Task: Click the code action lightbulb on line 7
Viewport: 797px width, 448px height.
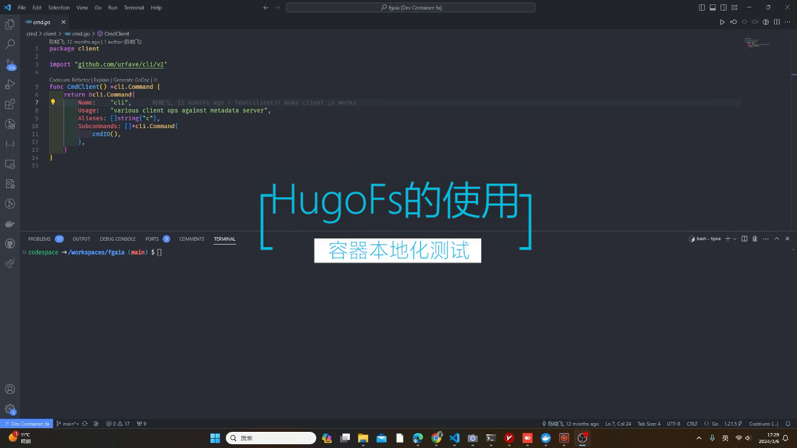Action: (53, 102)
